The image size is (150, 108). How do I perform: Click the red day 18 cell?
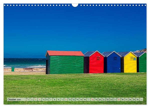pos(92,99)
